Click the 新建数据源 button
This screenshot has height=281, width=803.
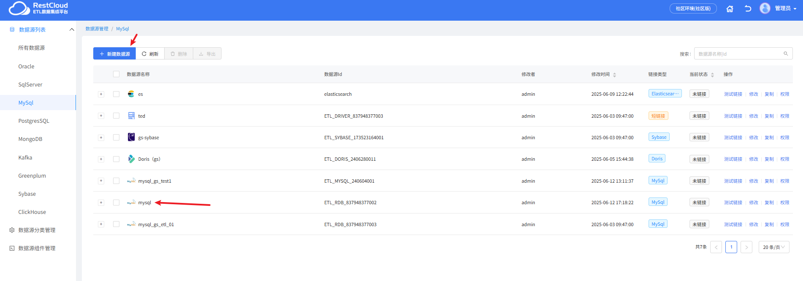coord(114,54)
